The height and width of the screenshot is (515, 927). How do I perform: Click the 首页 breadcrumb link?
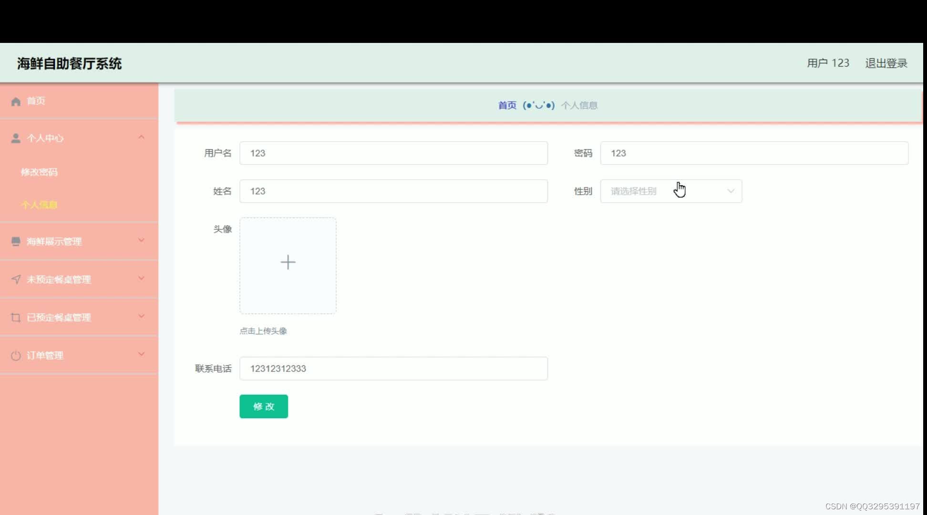coord(507,105)
